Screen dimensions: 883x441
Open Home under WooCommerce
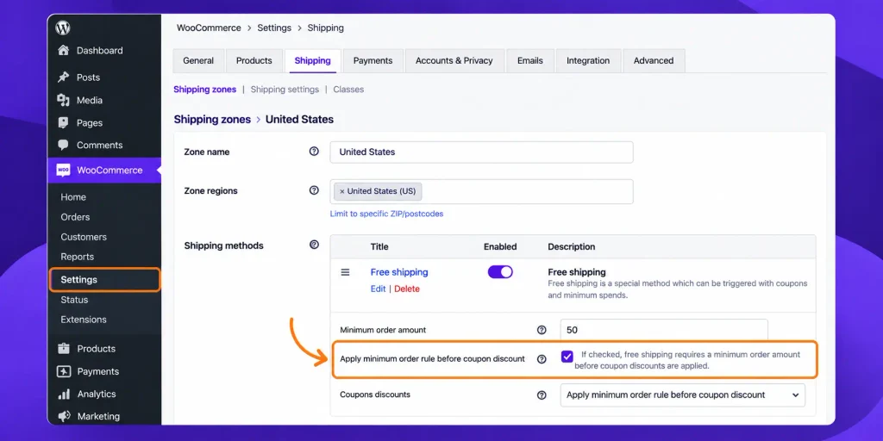(x=73, y=197)
